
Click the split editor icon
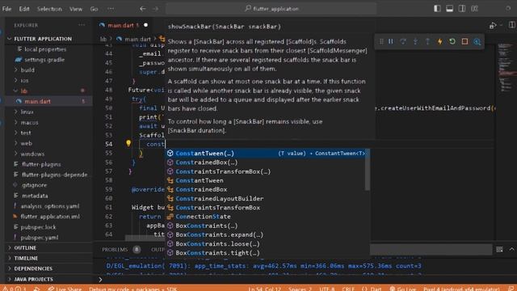pyautogui.click(x=511, y=25)
